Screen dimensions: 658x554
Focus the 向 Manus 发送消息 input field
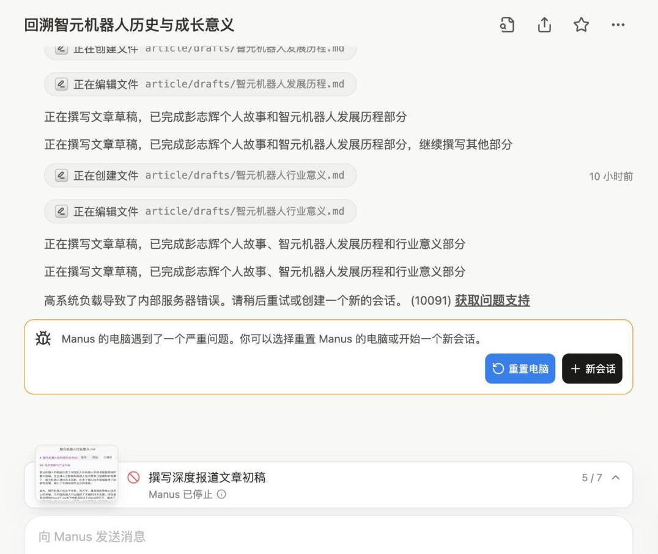328,536
